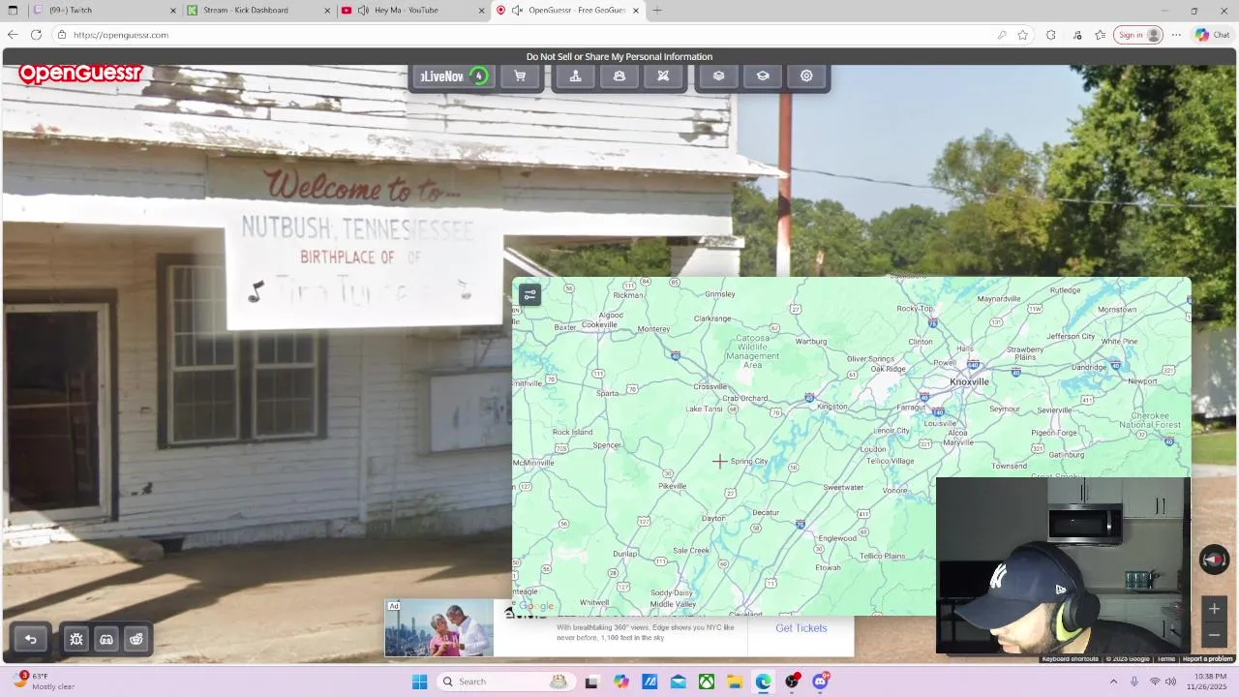Open the crossed-swords duel icon

click(663, 76)
